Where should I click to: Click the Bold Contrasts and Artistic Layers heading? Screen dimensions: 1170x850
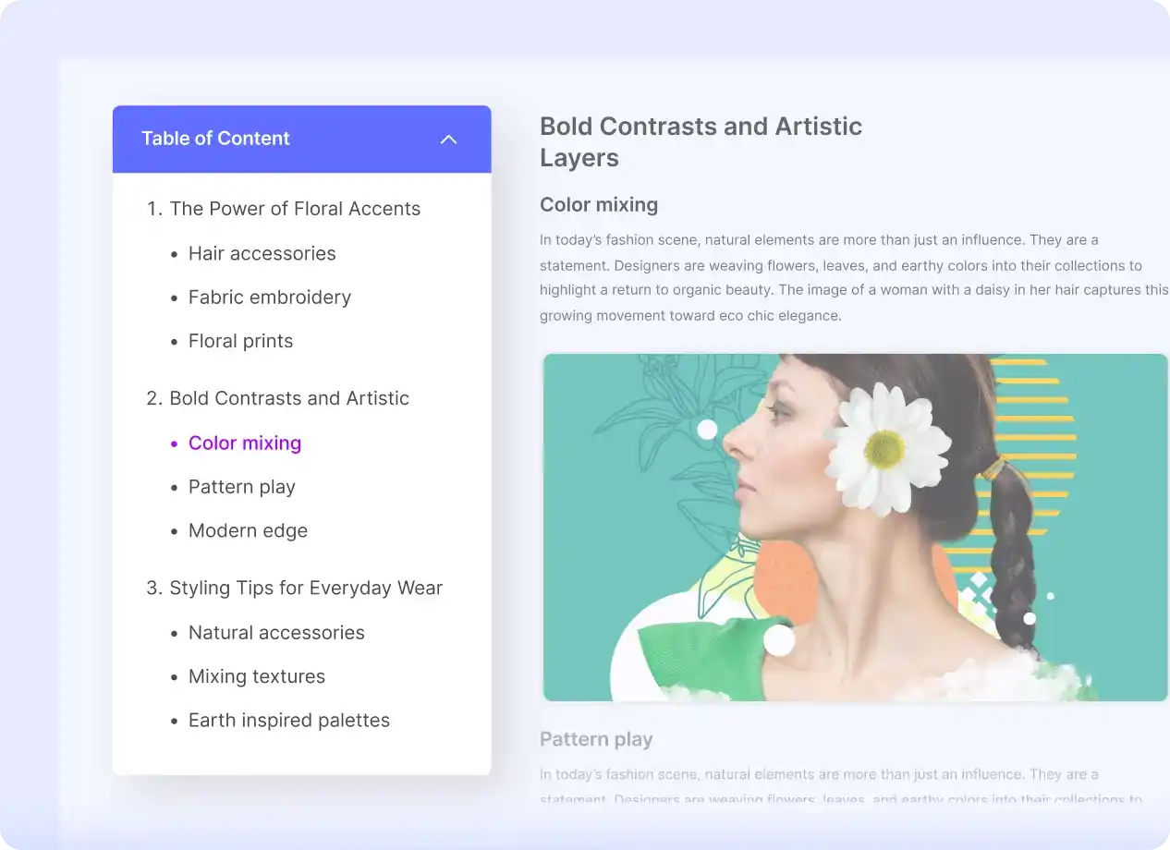[700, 141]
